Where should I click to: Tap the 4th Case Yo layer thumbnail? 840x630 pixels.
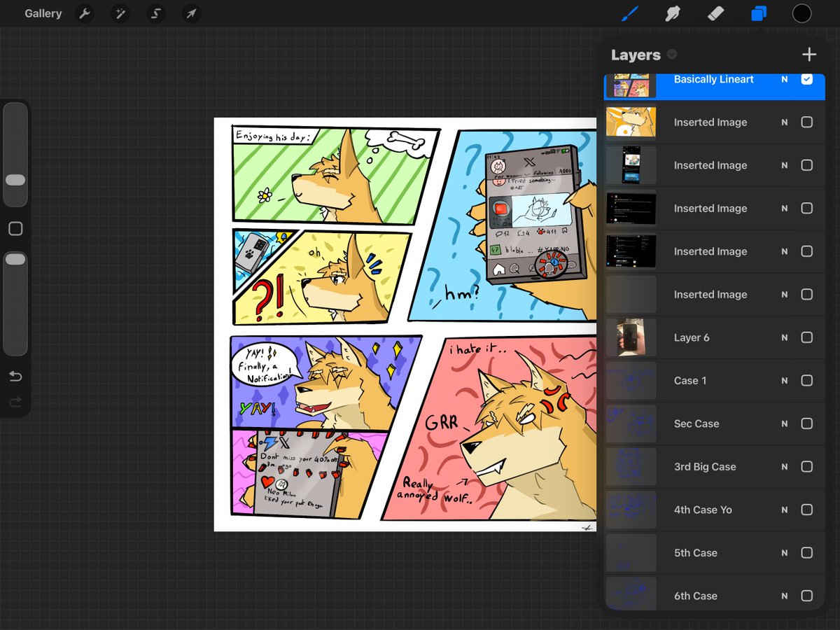tap(631, 510)
